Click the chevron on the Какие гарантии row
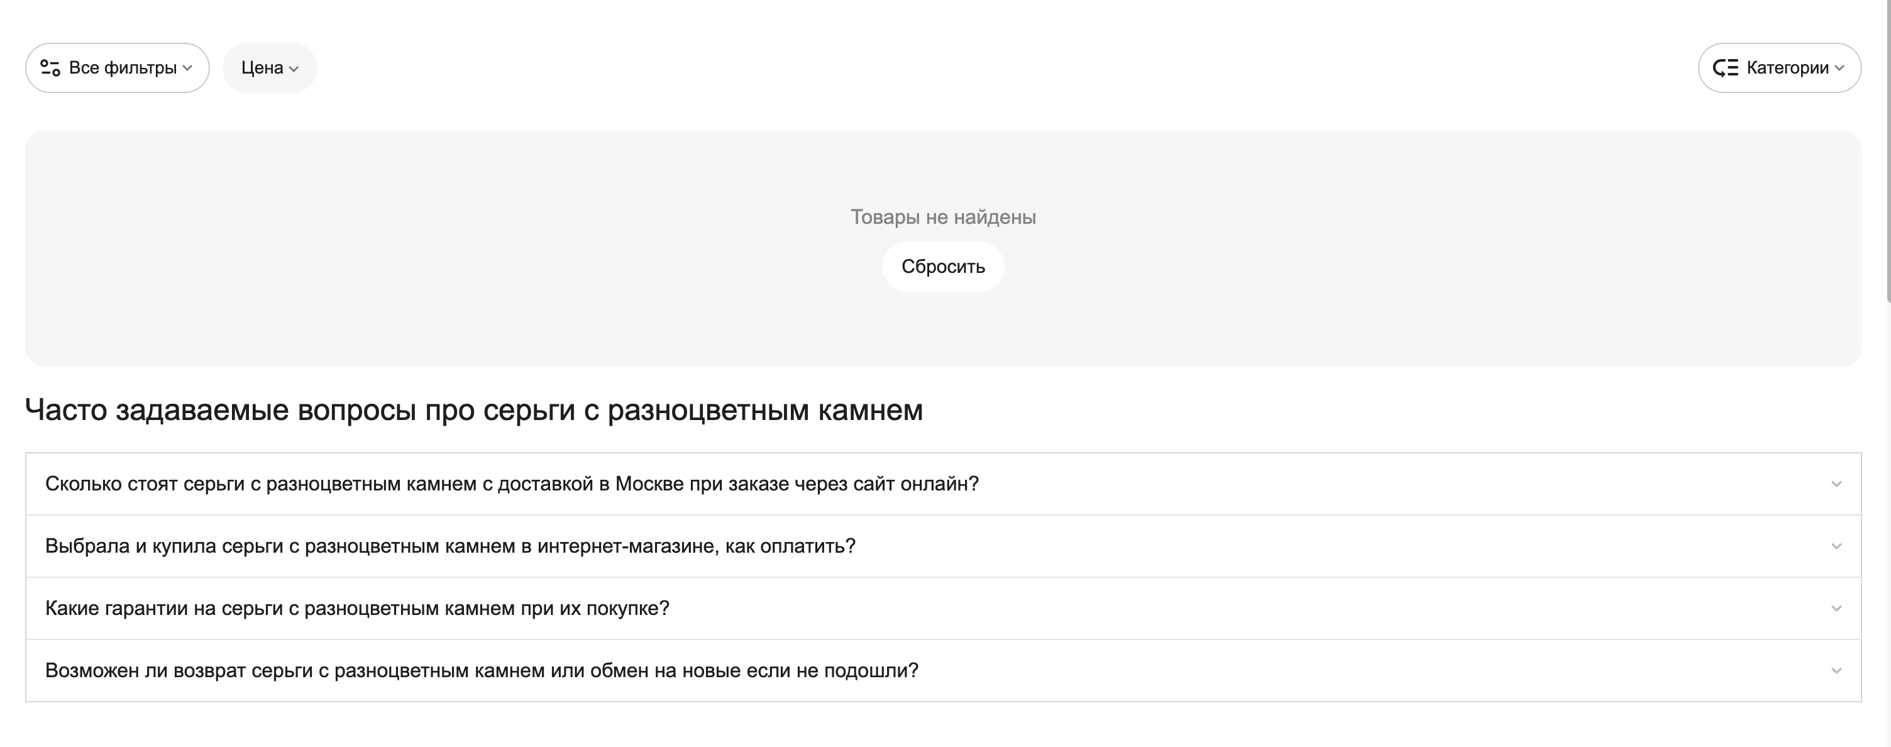This screenshot has height=747, width=1891. click(1836, 609)
